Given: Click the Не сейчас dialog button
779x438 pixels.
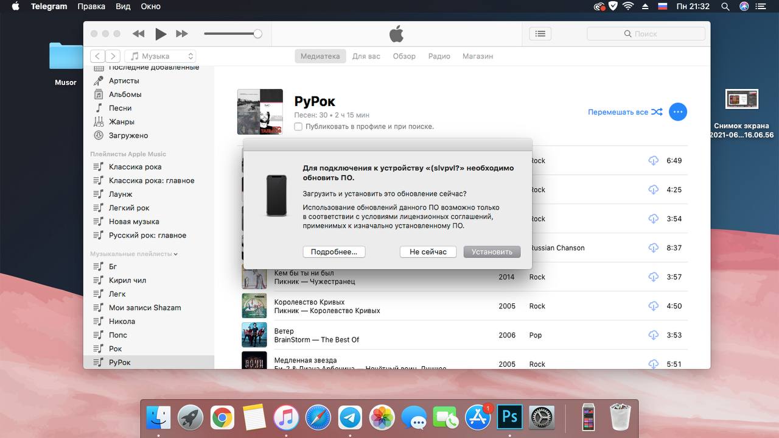Looking at the screenshot, I should point(428,252).
